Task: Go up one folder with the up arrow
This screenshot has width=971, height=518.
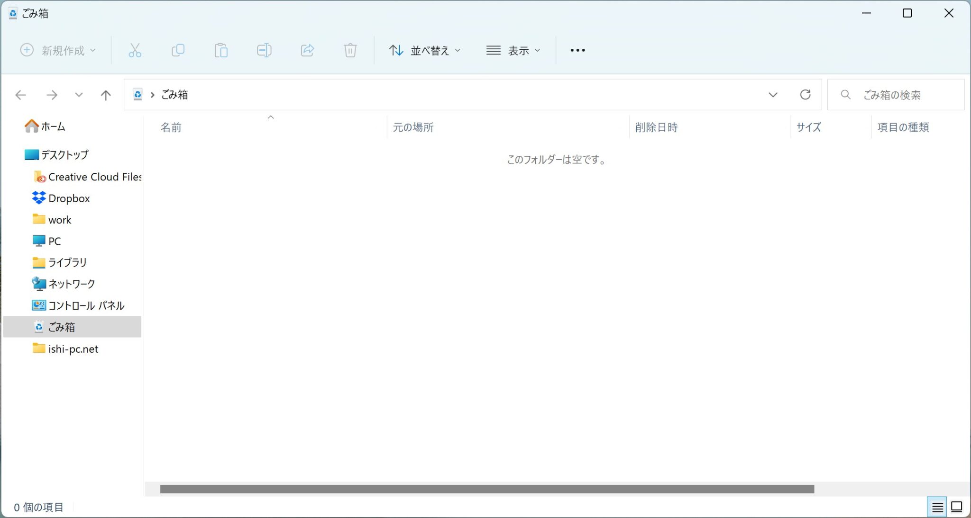Action: (106, 95)
